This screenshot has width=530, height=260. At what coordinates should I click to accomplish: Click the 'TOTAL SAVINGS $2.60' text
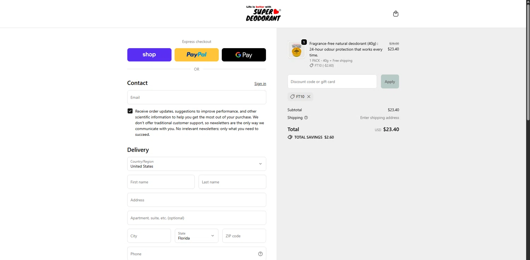[314, 137]
